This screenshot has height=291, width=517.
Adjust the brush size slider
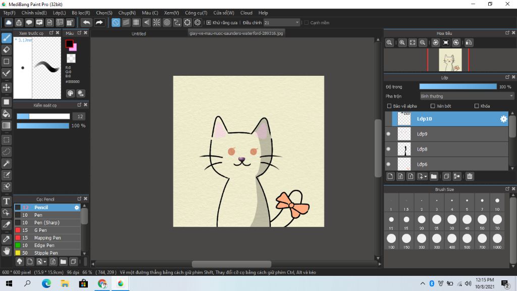pos(43,116)
